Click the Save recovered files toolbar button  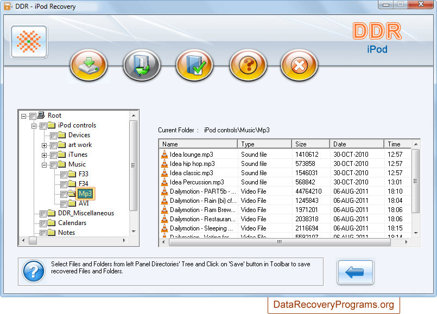(x=88, y=65)
